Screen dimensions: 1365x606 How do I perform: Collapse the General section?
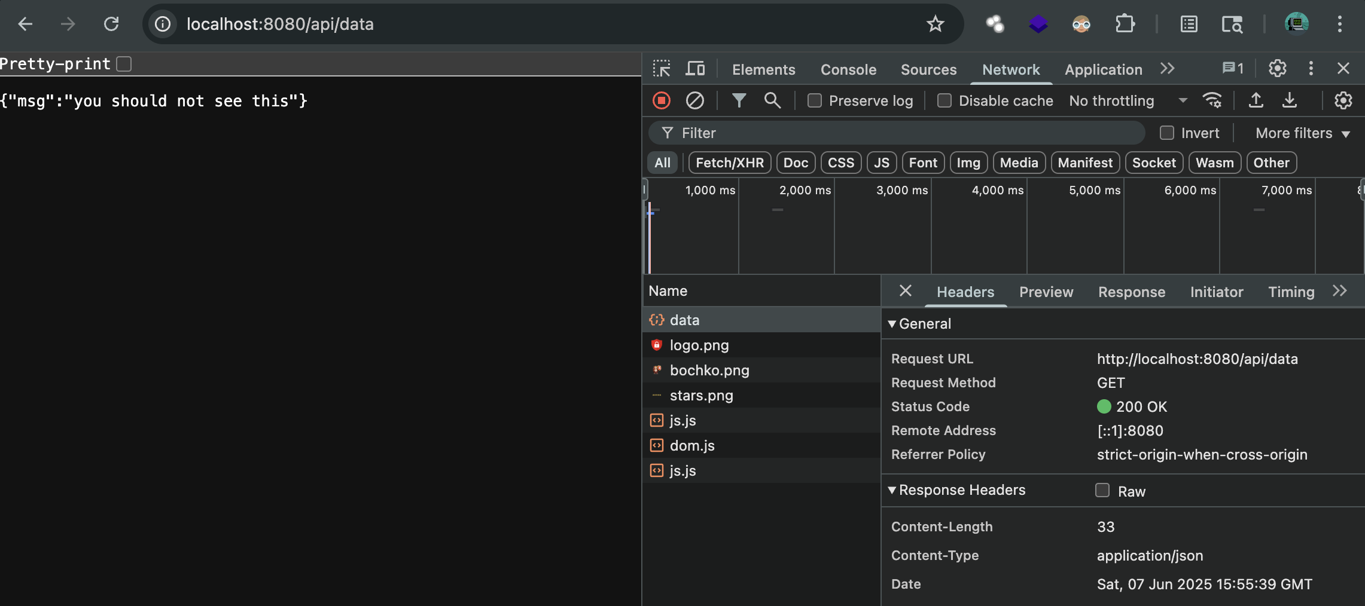pos(892,324)
